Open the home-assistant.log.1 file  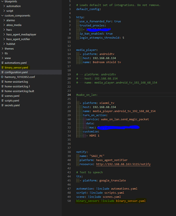tap(17, 86)
